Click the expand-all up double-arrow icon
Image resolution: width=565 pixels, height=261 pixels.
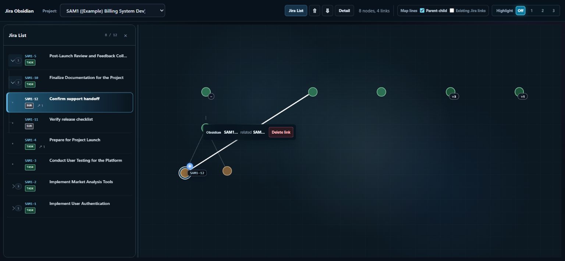coord(315,11)
